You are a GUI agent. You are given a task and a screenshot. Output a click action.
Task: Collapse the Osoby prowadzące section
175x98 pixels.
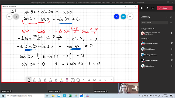pyautogui.click(x=140, y=29)
